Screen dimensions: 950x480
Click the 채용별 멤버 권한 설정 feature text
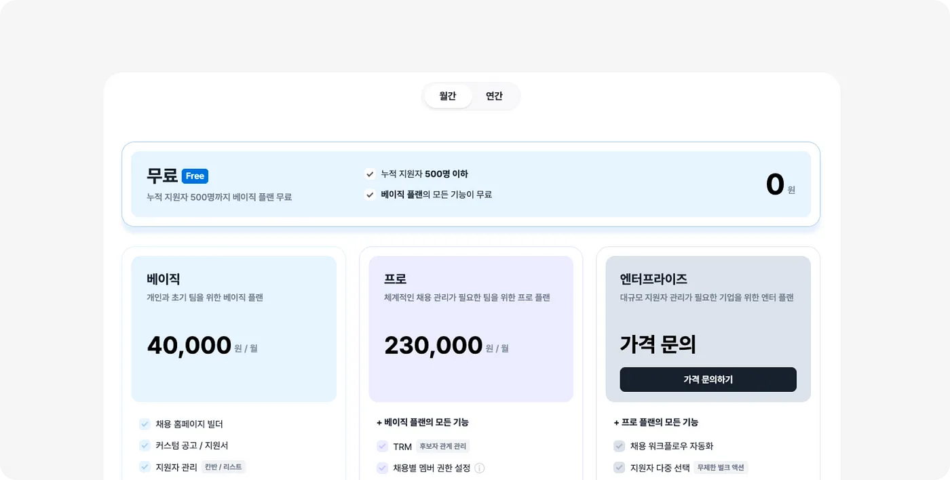pos(432,468)
